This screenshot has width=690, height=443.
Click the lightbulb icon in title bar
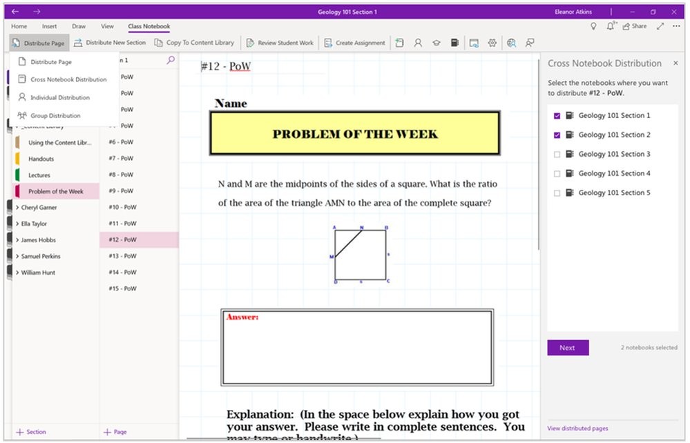coord(593,26)
